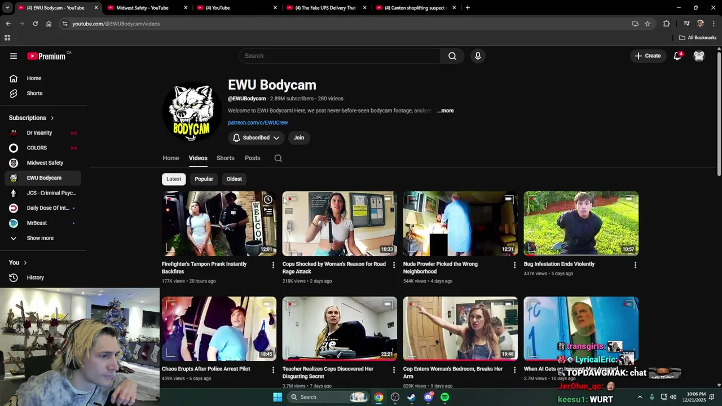Screen dimensions: 722x406
Task: Open Discord from the taskbar
Action: 428,397
